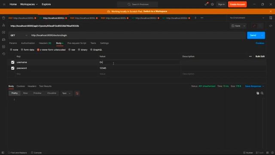Open the three-dots column options near Bulk Edit

(250, 56)
